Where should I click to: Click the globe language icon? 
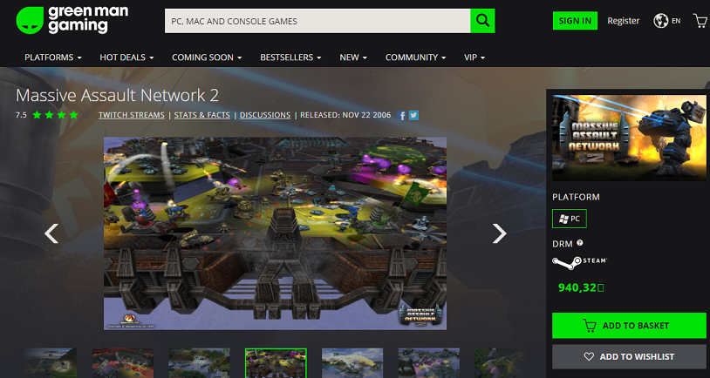(x=660, y=21)
